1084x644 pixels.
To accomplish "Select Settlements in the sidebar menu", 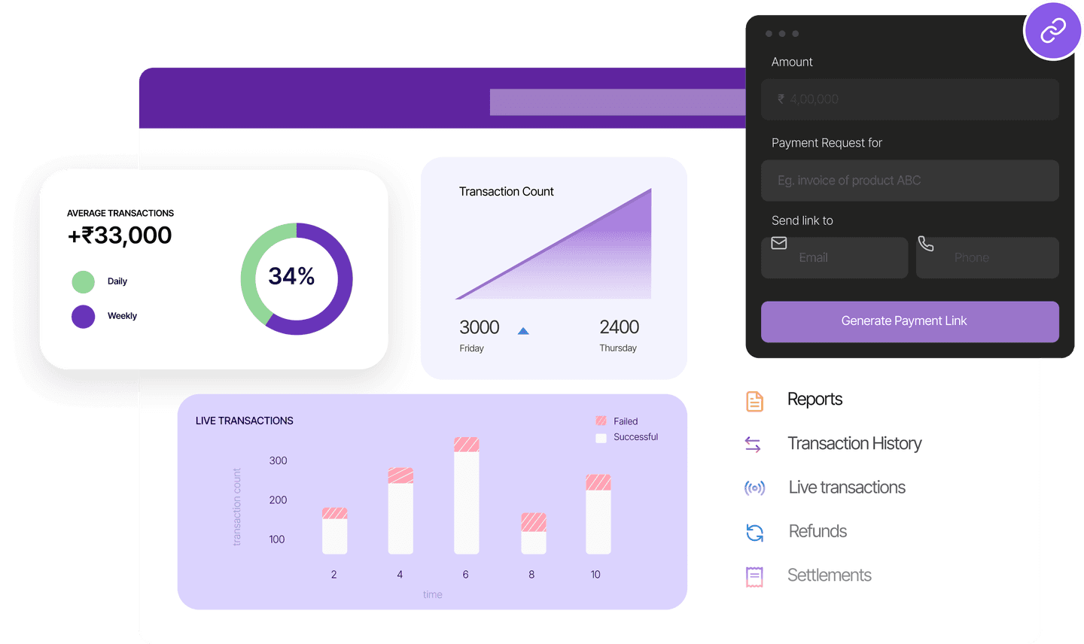I will pyautogui.click(x=829, y=576).
